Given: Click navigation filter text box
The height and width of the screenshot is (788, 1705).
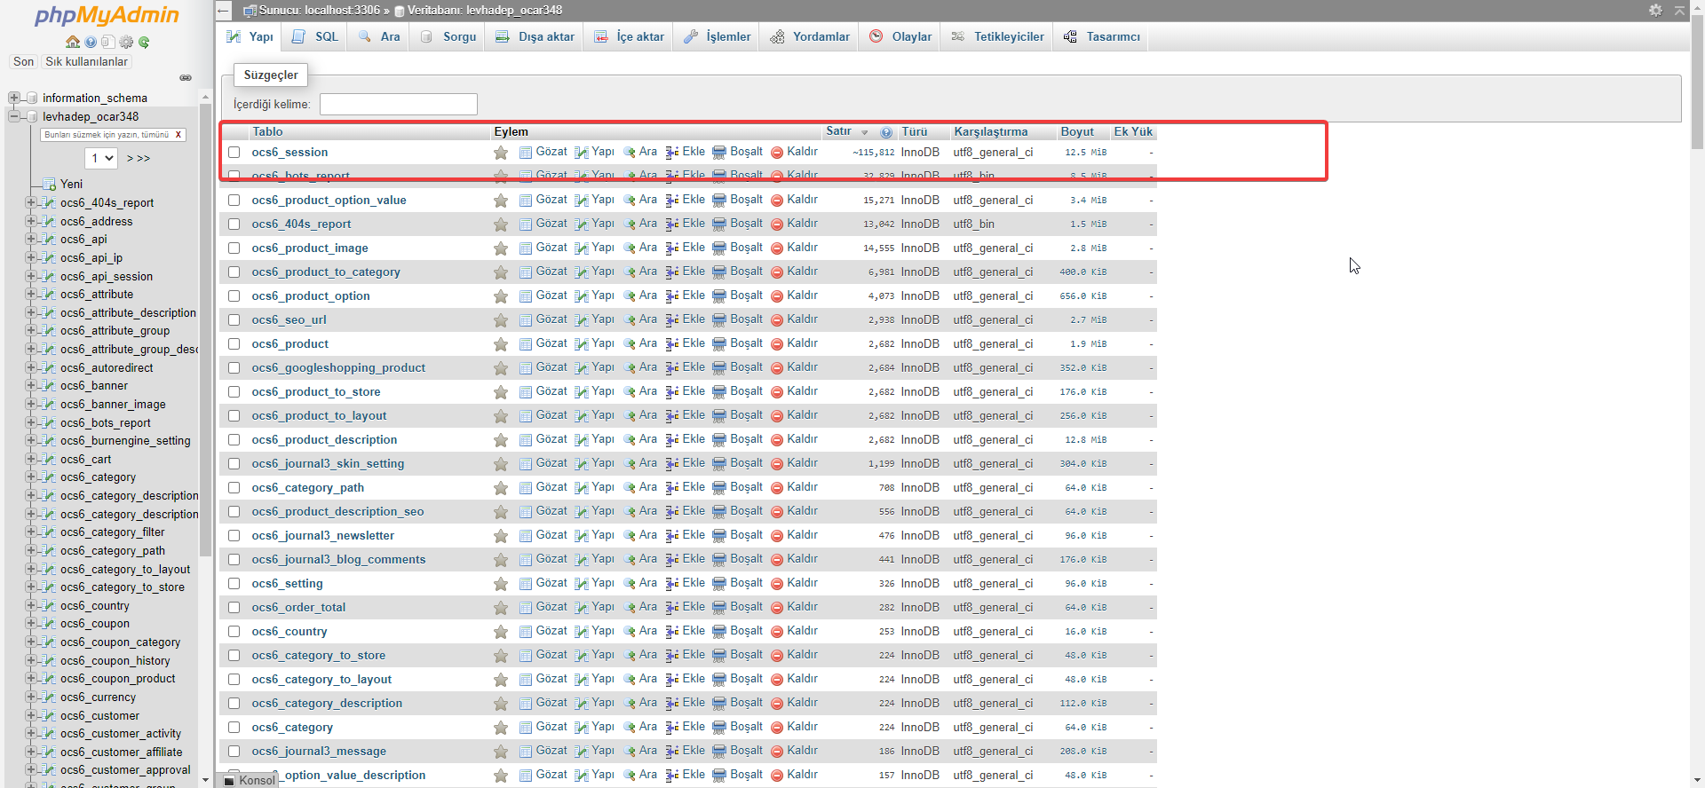Looking at the screenshot, I should click(x=106, y=135).
